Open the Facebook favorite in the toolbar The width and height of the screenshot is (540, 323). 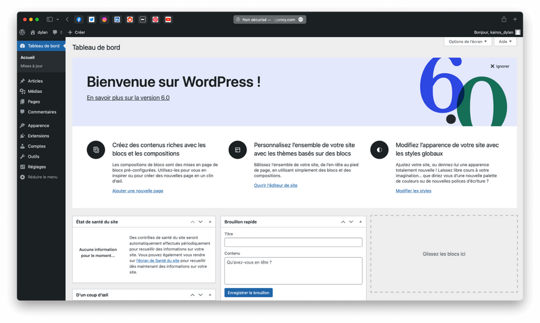79,20
